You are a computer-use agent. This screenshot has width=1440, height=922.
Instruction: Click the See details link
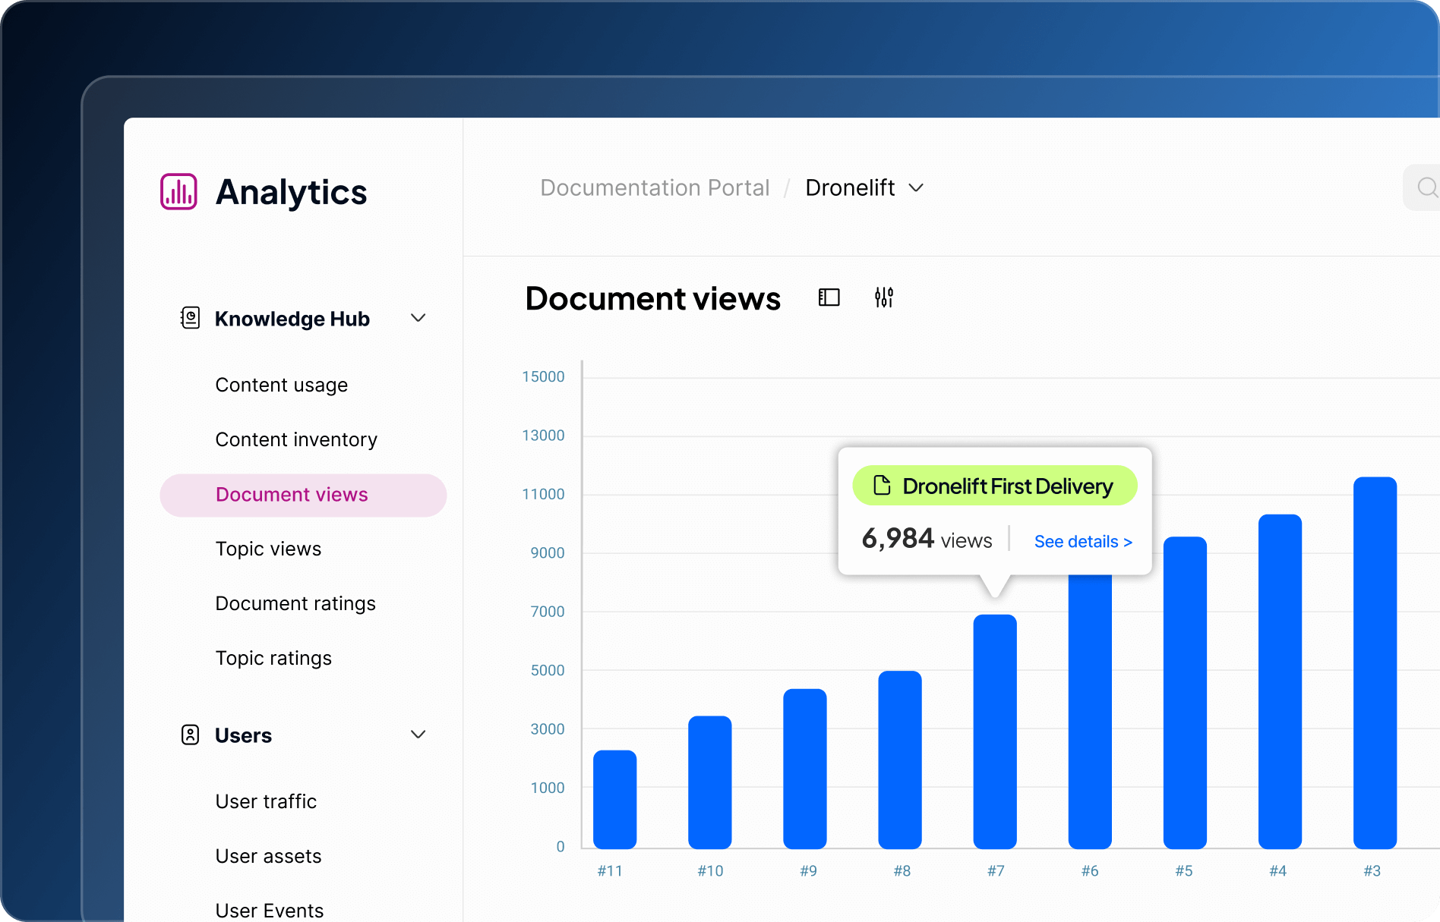click(x=1082, y=542)
